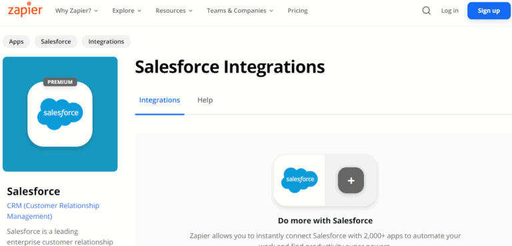
Task: Open the Pricing page
Action: 297,11
